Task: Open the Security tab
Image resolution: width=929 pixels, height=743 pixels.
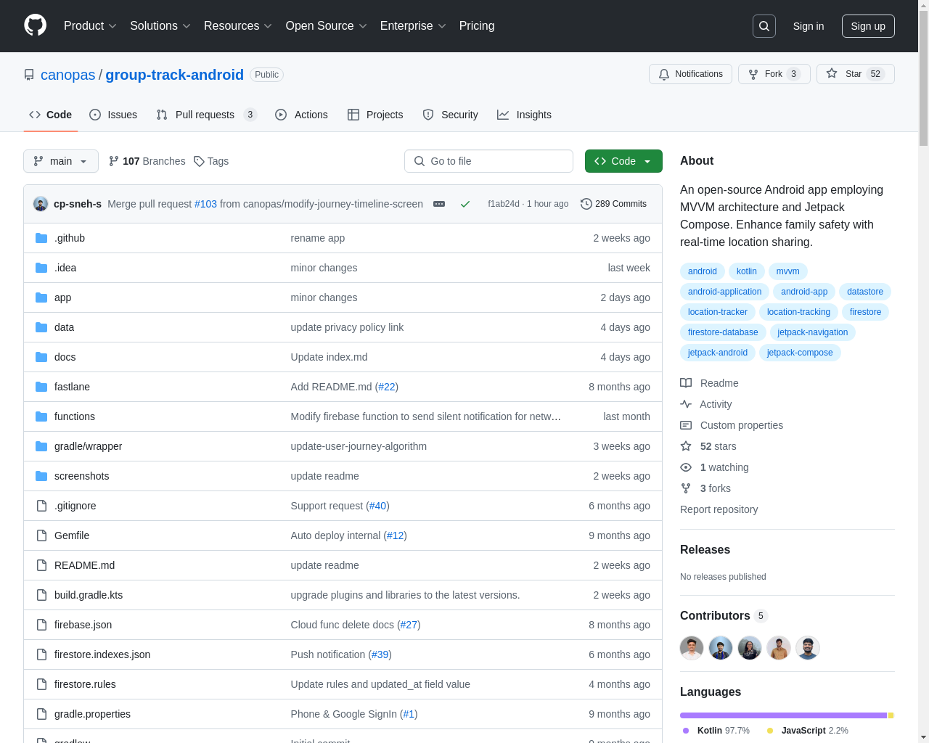Action: pyautogui.click(x=450, y=115)
